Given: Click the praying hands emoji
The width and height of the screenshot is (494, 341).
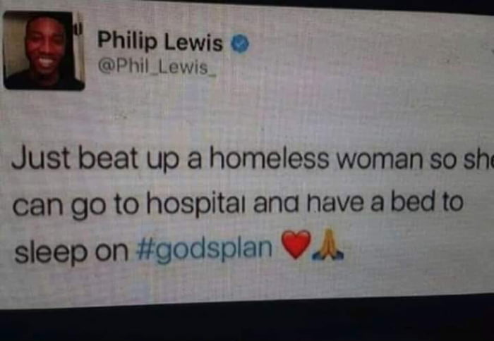Looking at the screenshot, I should tap(327, 244).
